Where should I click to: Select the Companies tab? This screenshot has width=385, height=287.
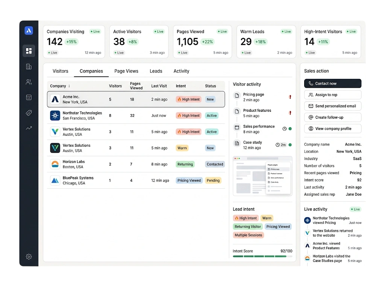91,71
